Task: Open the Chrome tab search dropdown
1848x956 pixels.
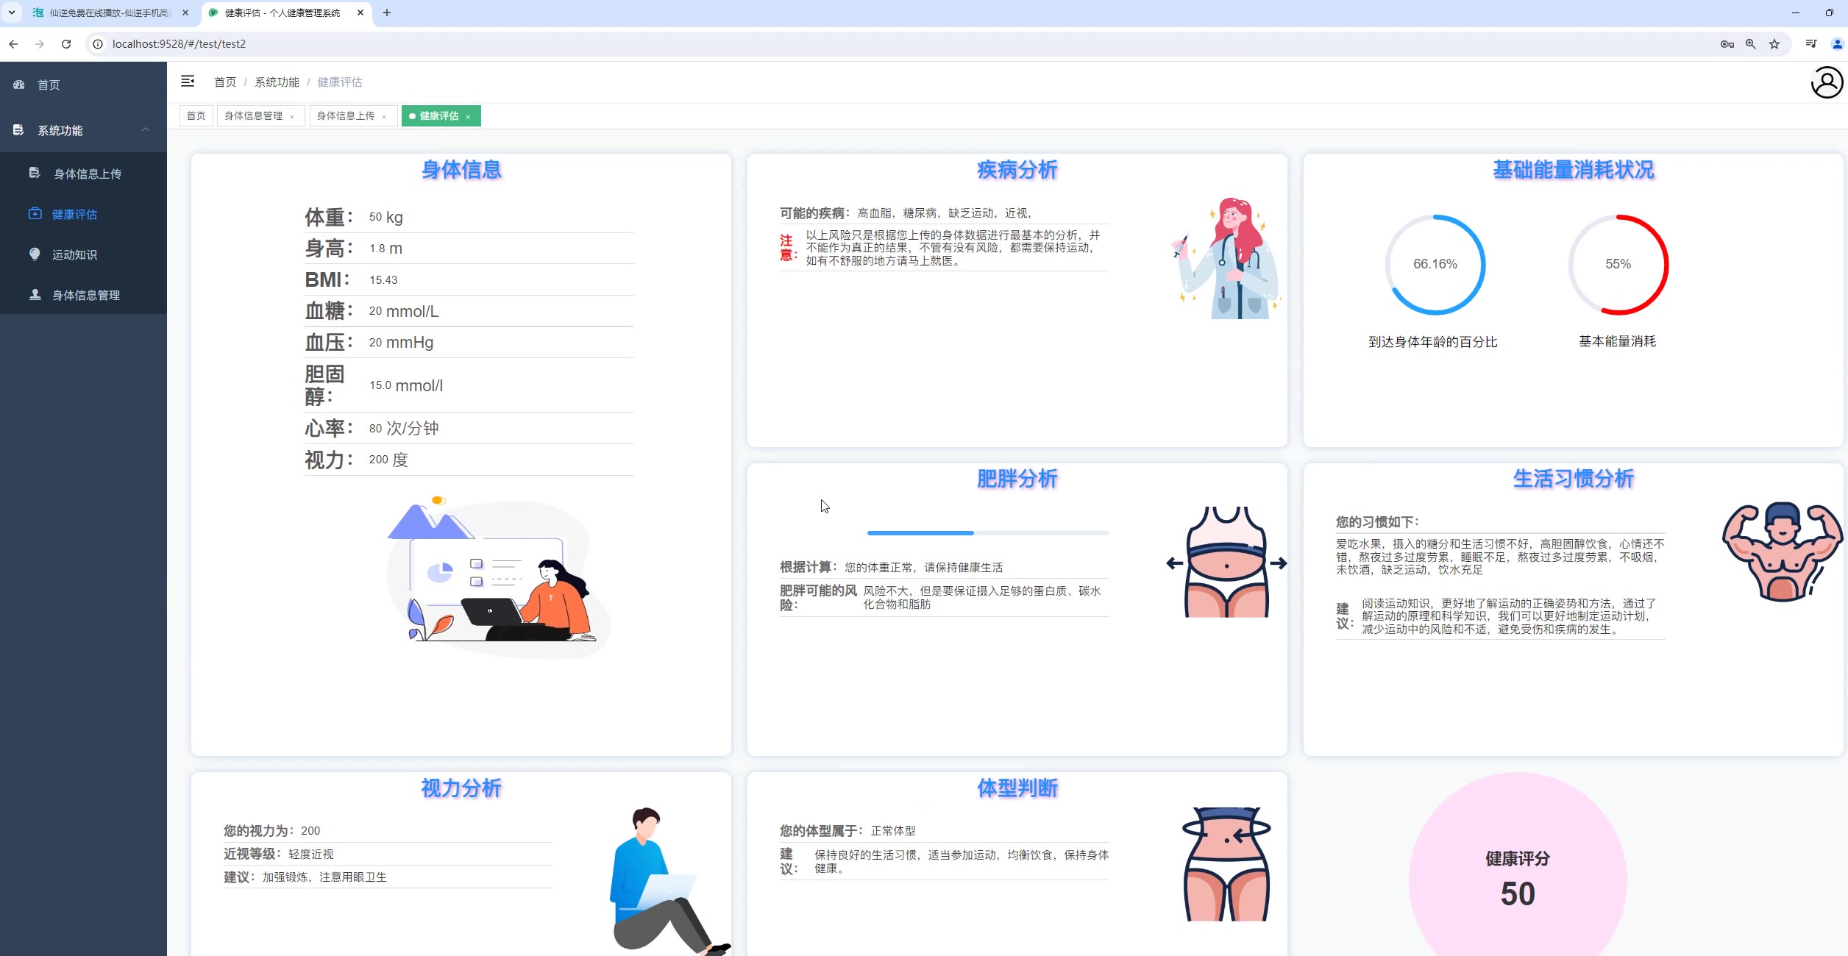Action: tap(12, 13)
